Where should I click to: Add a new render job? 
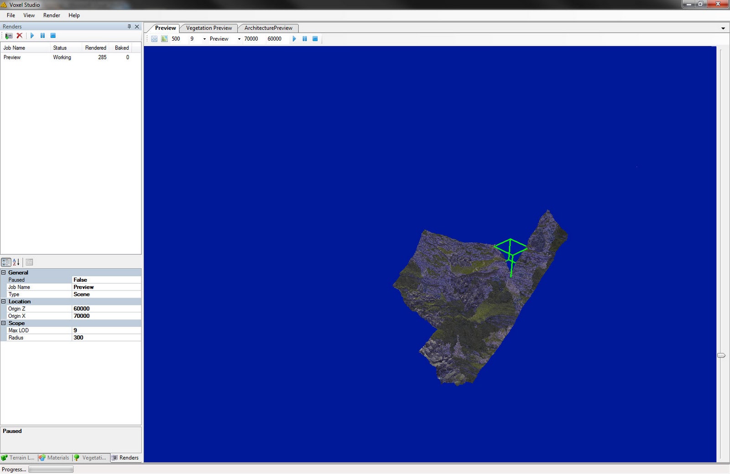click(8, 36)
